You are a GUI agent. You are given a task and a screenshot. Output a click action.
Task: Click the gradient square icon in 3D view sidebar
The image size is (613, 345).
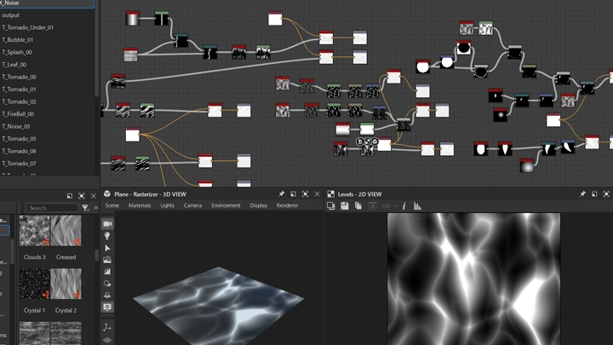click(x=107, y=272)
